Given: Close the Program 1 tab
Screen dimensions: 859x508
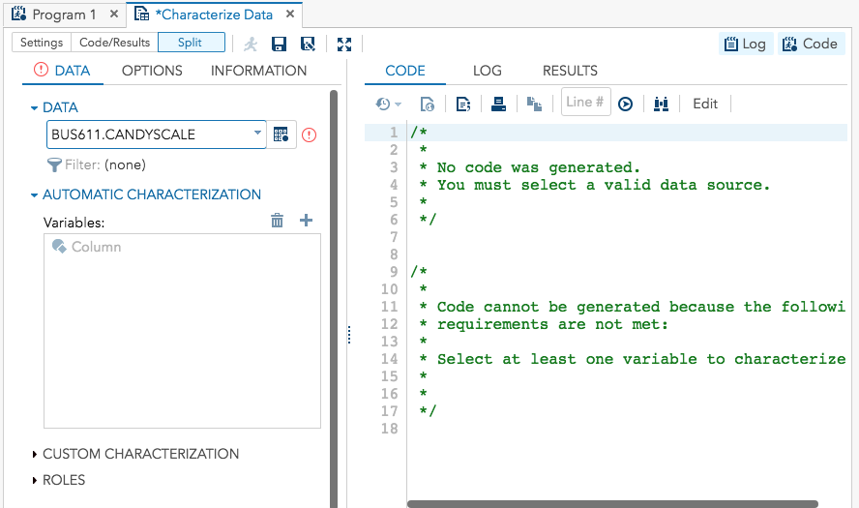Looking at the screenshot, I should point(114,15).
